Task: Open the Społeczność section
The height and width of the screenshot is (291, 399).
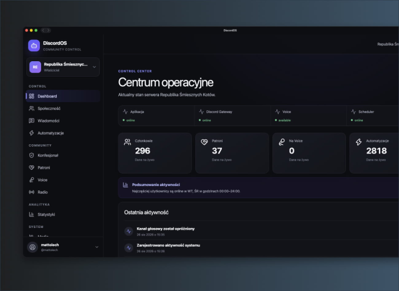Action: click(63, 108)
